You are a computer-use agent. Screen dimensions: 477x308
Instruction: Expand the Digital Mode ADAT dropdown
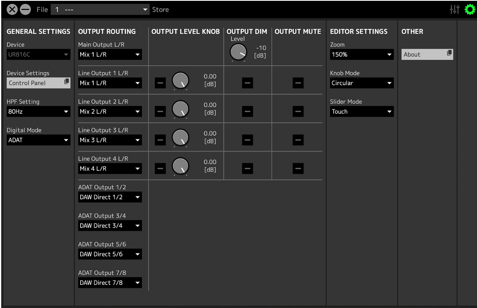(38, 140)
